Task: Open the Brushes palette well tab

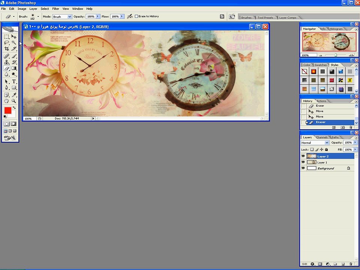Action: (246, 18)
